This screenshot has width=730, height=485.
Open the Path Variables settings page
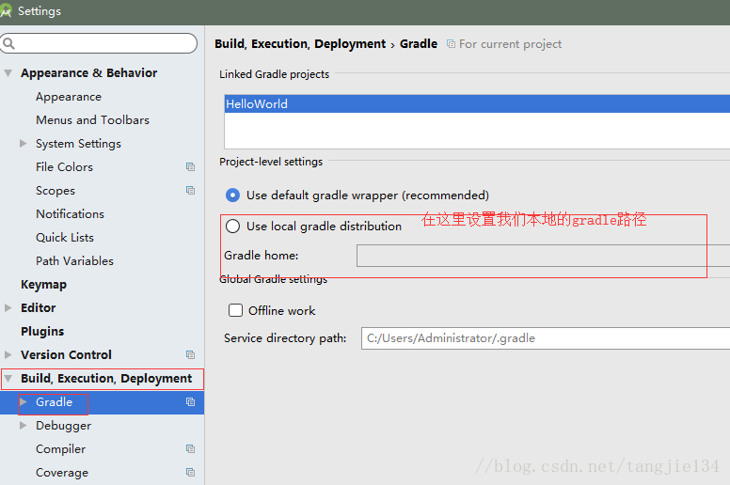tap(74, 261)
